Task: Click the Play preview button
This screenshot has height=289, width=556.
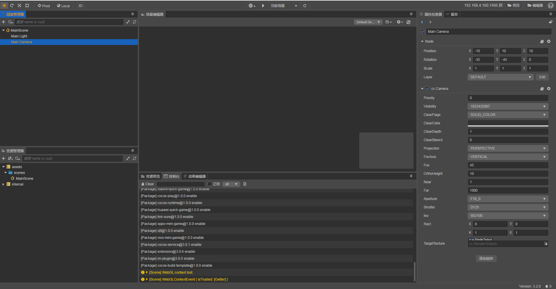Action: pyautogui.click(x=263, y=6)
